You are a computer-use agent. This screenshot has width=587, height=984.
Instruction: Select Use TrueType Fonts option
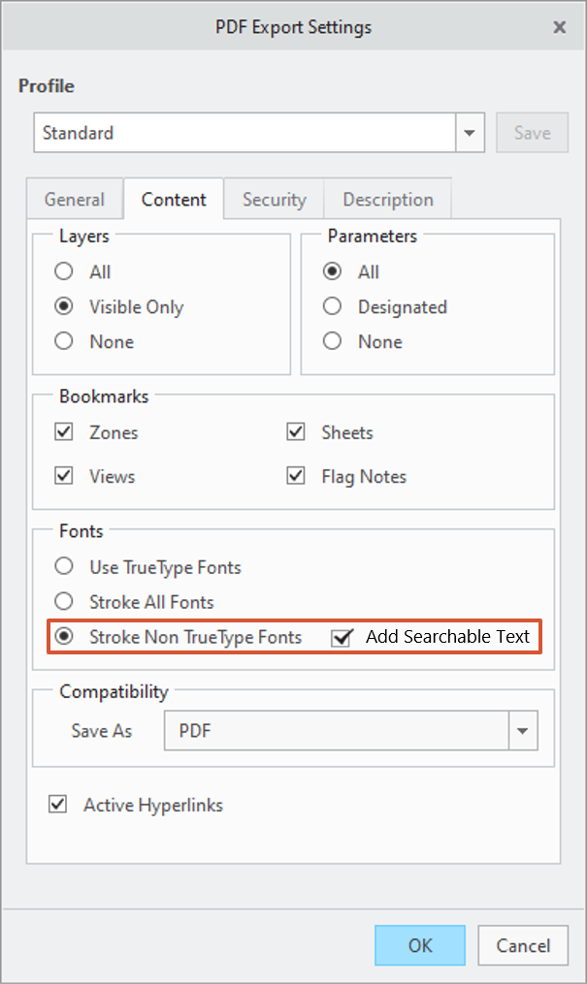[x=64, y=567]
